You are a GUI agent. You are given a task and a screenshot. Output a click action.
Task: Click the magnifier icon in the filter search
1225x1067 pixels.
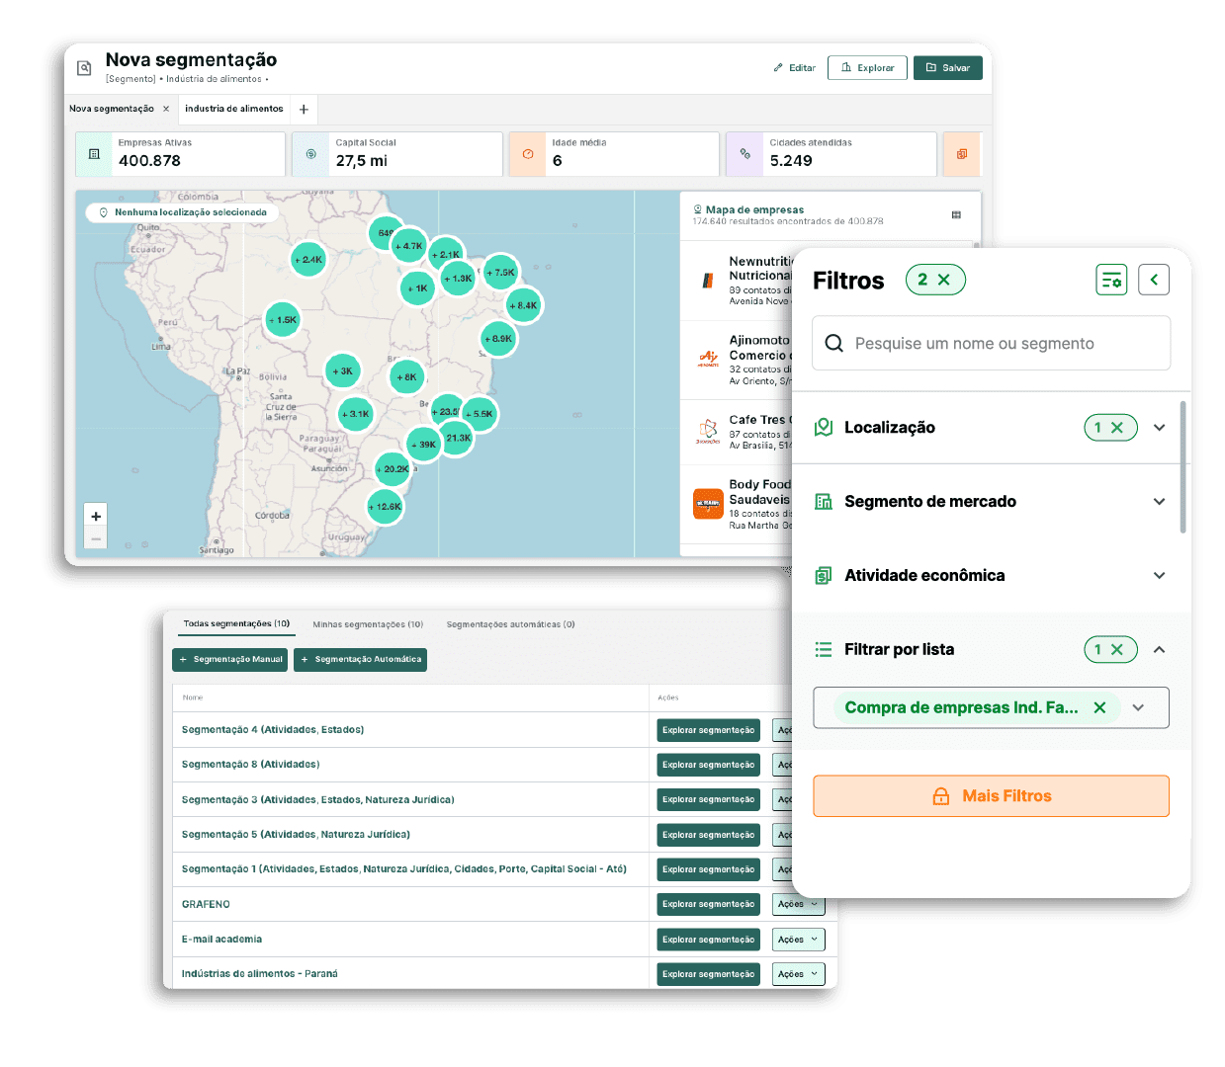point(833,343)
